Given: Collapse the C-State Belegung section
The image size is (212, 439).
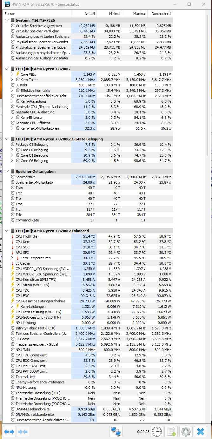Looking at the screenshot, I should pos(7,139).
